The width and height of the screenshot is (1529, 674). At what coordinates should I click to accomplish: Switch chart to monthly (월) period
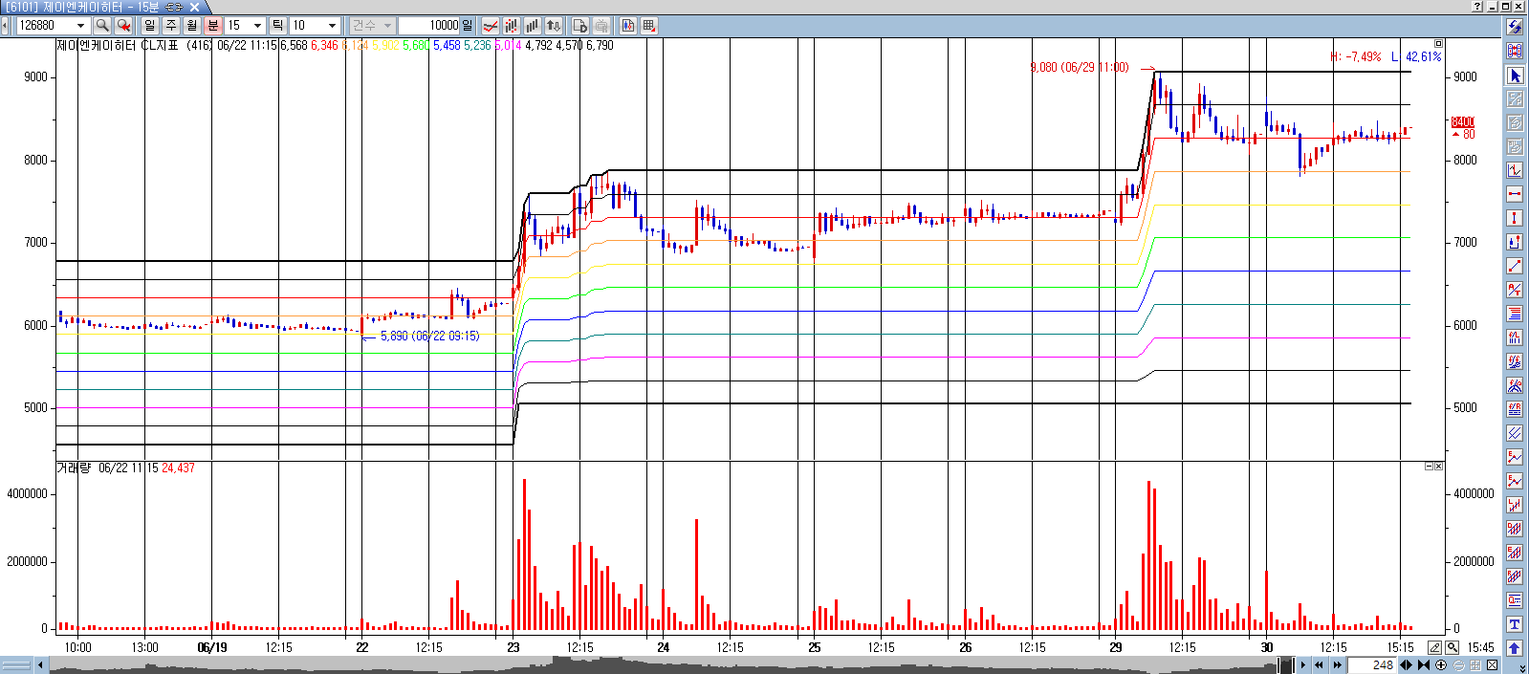point(192,26)
